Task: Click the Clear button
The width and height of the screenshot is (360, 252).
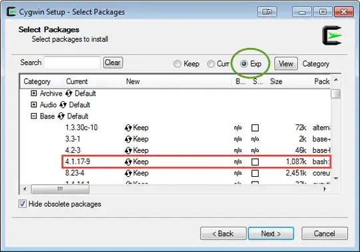Action: (x=113, y=63)
